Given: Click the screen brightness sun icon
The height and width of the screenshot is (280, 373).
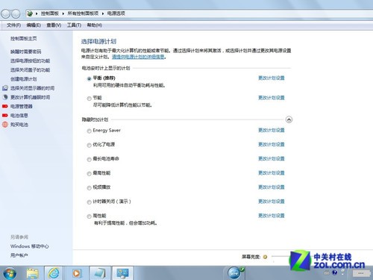Looking at the screenshot, I should click(x=265, y=257).
